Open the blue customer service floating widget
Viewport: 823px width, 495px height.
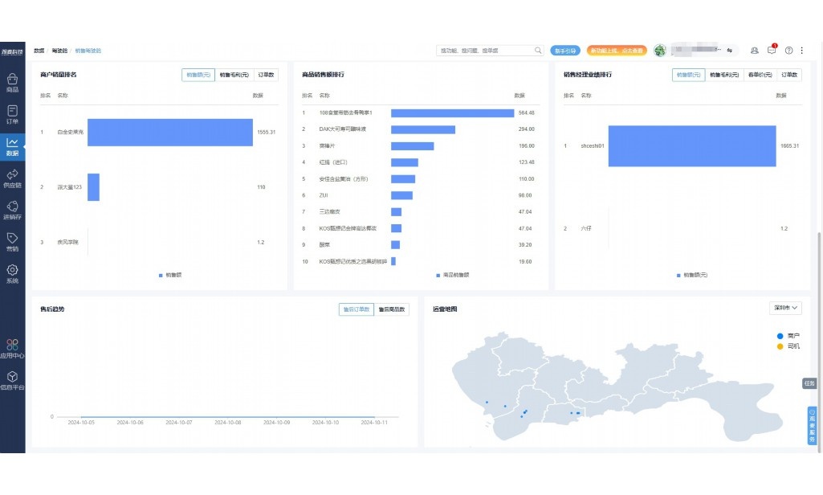pos(812,426)
